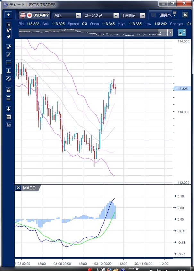Click the top-right expand arrow toggle
This screenshot has width=194, height=271.
click(x=185, y=15)
